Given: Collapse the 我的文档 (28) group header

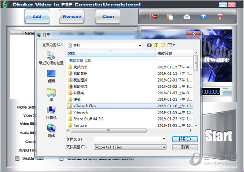Looking at the screenshot, I should (80, 60).
